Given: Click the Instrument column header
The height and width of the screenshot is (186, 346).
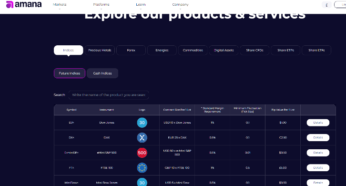Looking at the screenshot, I should (x=107, y=110).
